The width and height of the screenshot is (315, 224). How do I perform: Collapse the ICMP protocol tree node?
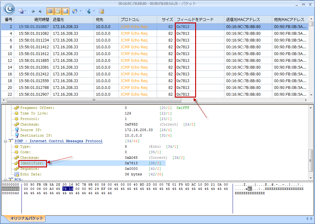pos(5,141)
